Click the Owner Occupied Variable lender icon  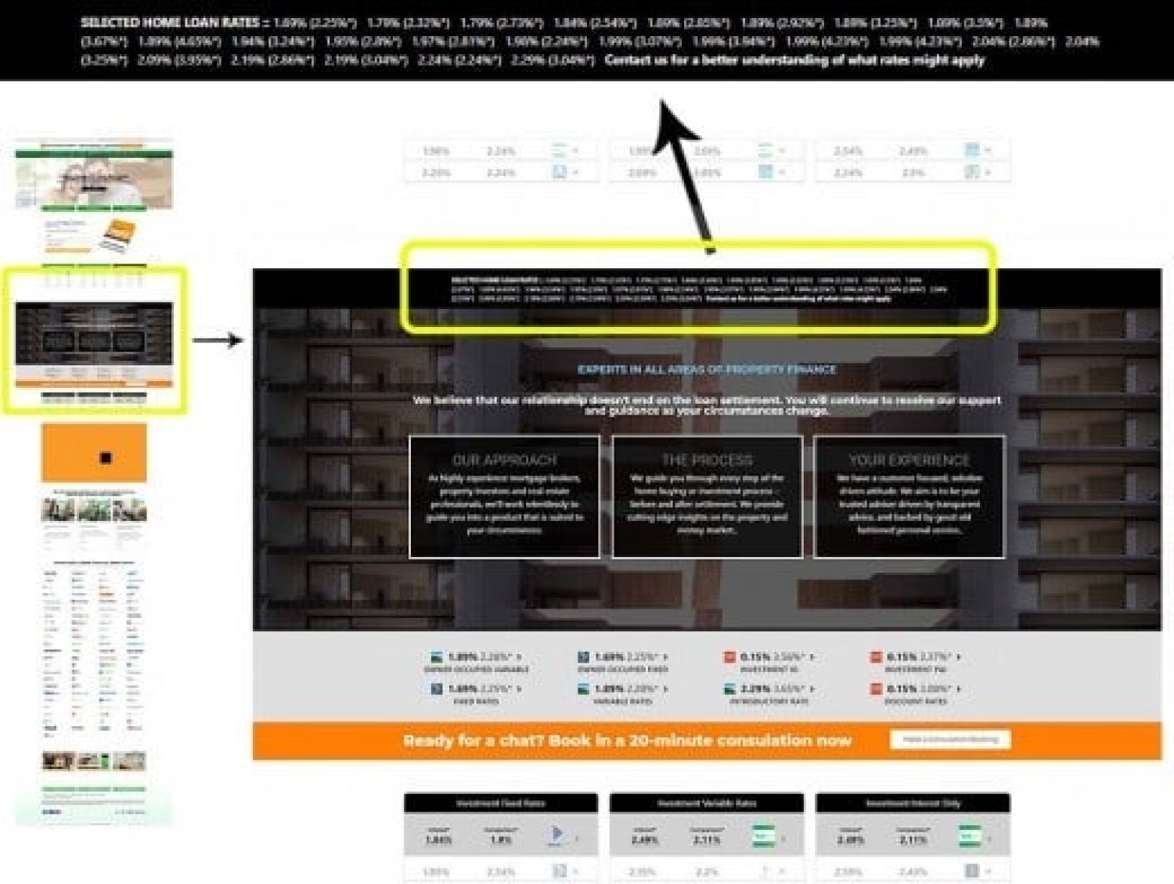437,657
